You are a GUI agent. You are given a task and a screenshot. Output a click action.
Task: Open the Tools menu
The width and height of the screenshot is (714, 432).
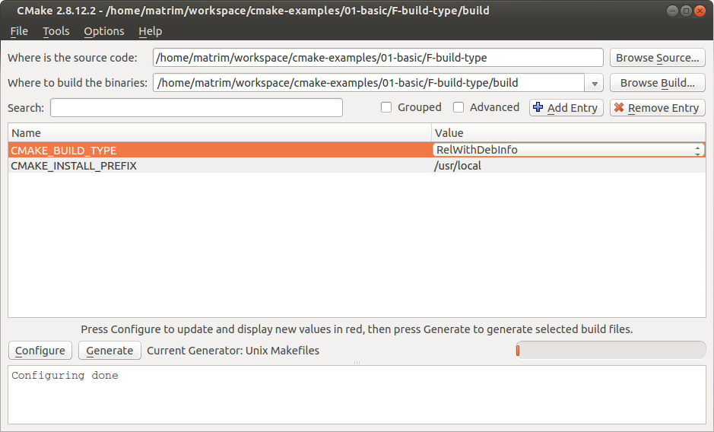click(x=56, y=31)
